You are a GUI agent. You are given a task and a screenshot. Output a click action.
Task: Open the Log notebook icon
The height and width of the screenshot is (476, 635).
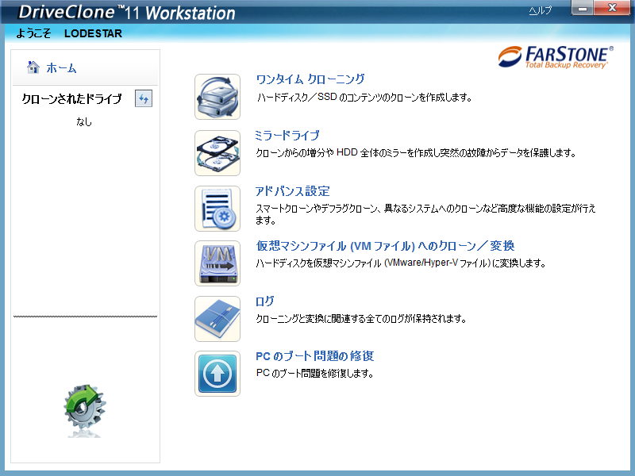point(217,318)
